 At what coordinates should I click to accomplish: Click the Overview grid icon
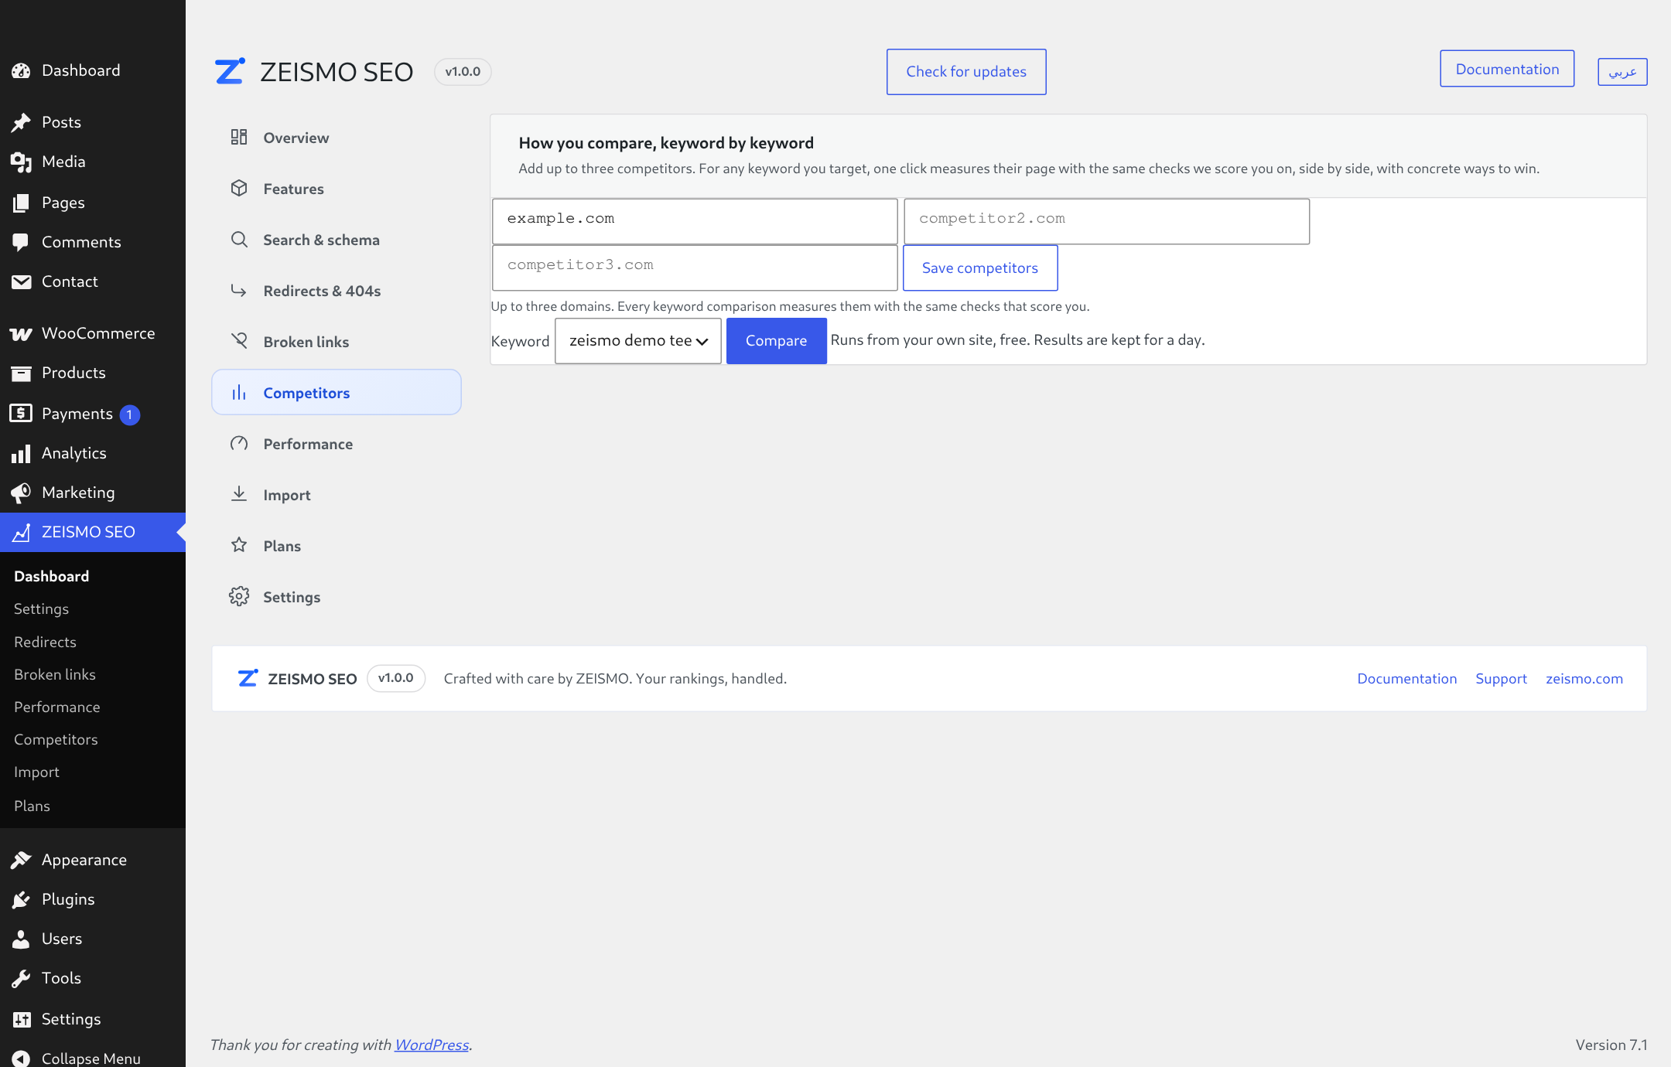[239, 137]
